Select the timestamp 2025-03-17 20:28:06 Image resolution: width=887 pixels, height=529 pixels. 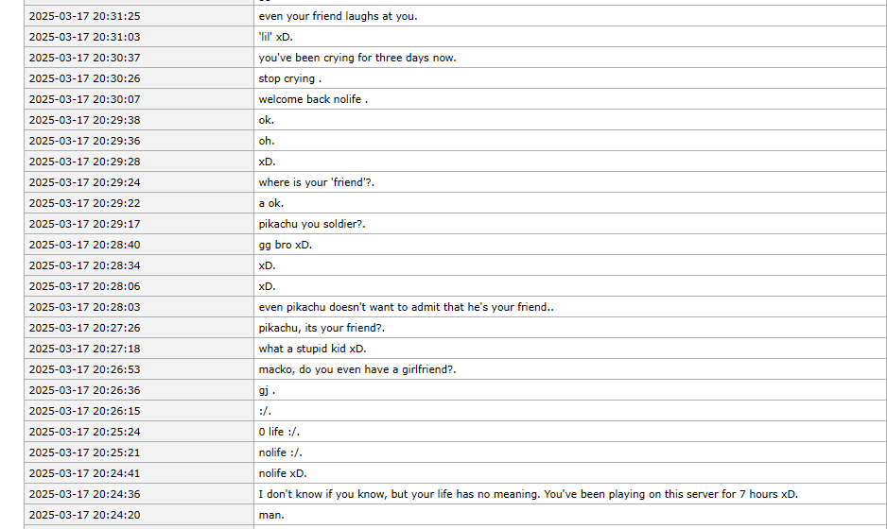point(84,286)
